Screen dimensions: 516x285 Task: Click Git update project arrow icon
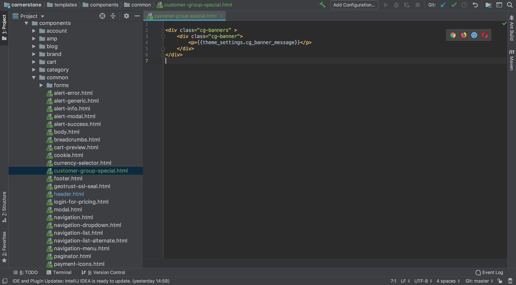pyautogui.click(x=443, y=5)
